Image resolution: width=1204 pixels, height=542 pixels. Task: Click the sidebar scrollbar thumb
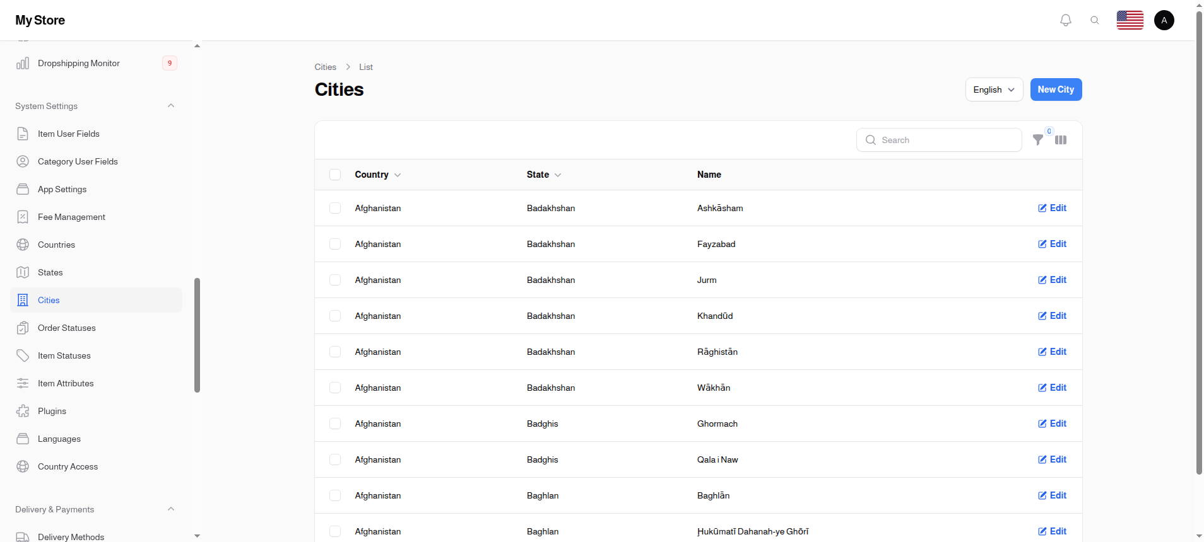197,335
